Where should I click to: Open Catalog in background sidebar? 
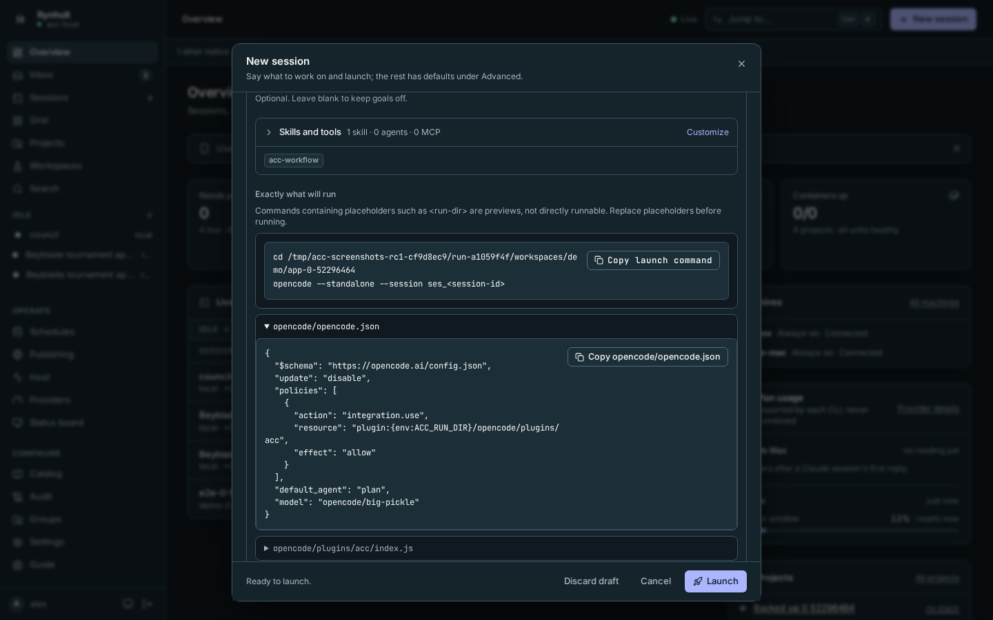83,474
